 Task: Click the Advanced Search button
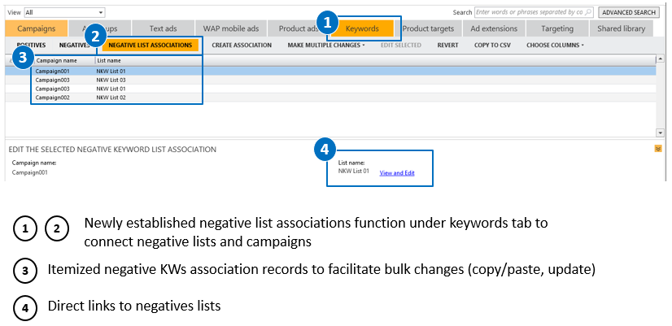point(629,13)
